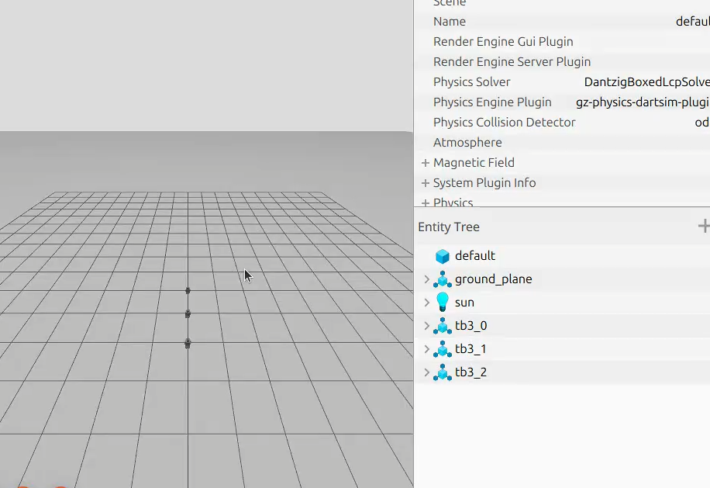Click the Render Engine Server Plugin label
The width and height of the screenshot is (710, 488).
tap(512, 61)
